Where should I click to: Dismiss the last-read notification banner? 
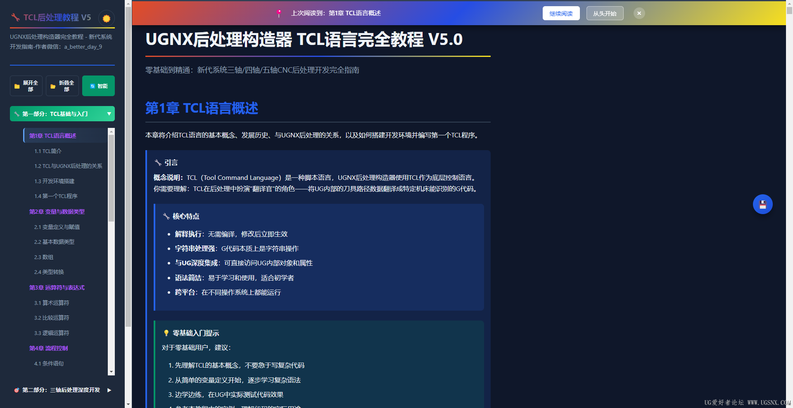(x=639, y=13)
